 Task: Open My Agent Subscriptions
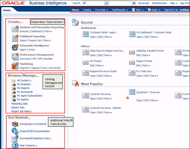pos(30,96)
